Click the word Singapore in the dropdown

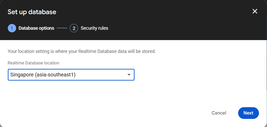[22, 75]
